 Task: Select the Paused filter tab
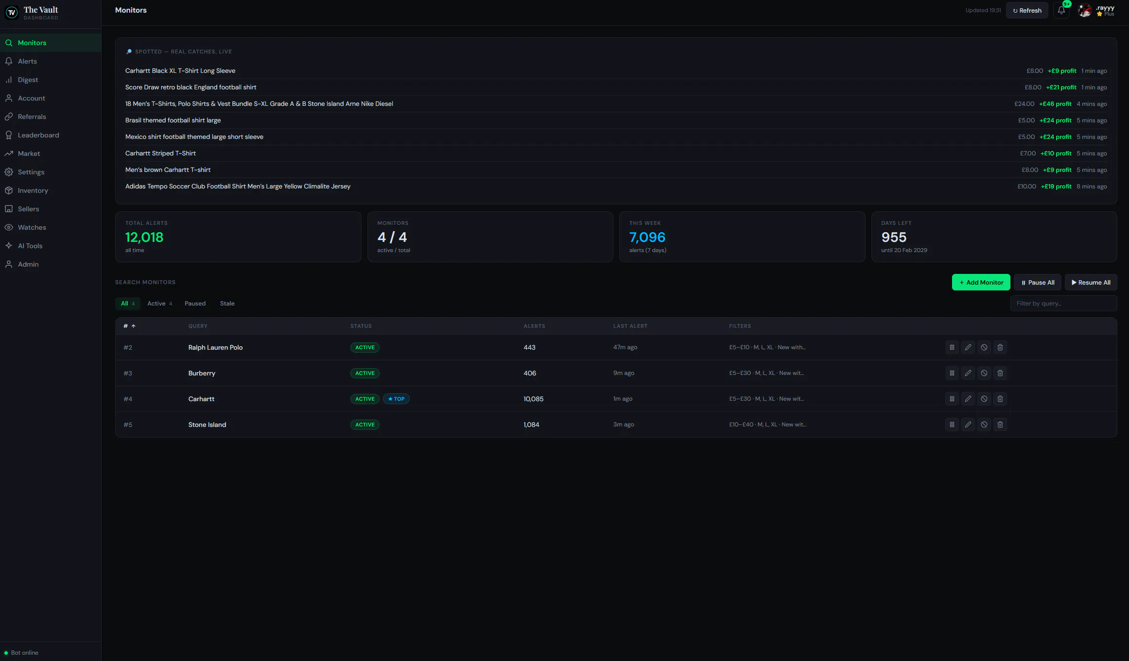point(195,304)
